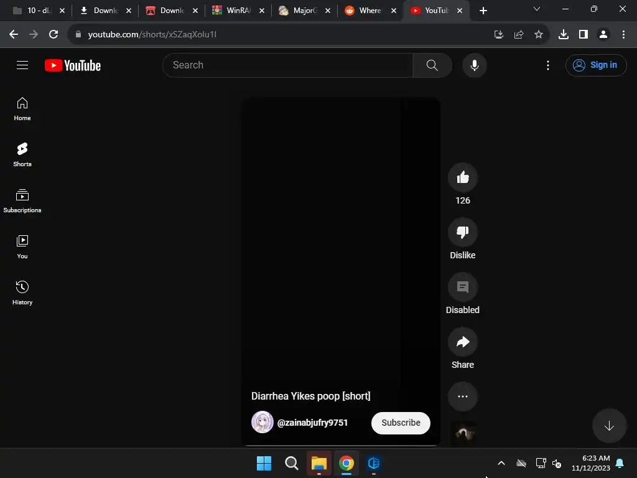Go back with browser back arrow
Screen dimensions: 637x478
click(14, 35)
